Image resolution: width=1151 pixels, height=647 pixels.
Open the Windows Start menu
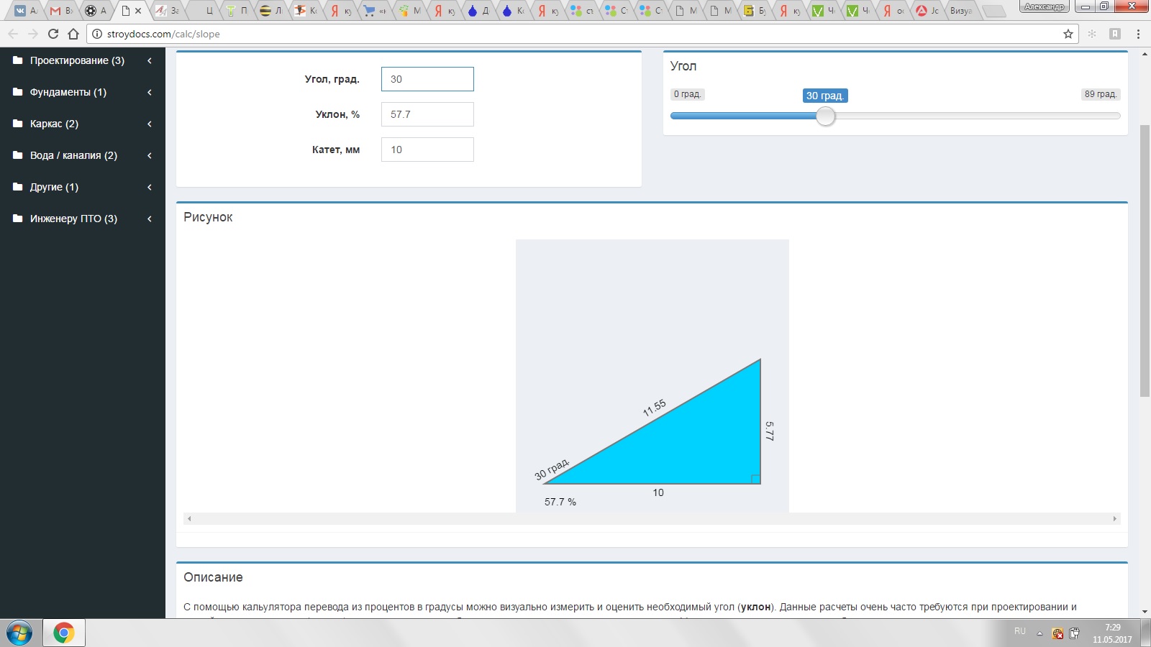point(19,633)
